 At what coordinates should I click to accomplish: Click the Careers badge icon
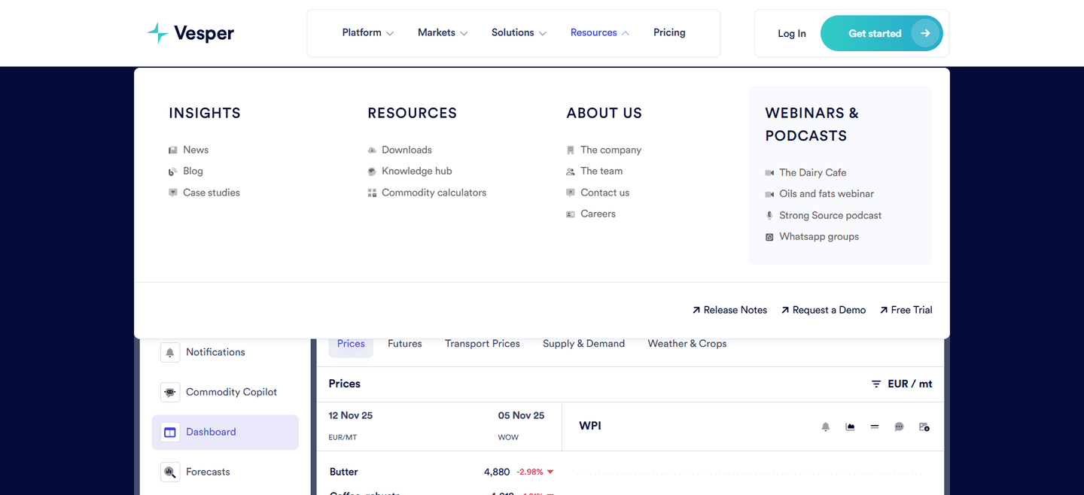point(571,214)
